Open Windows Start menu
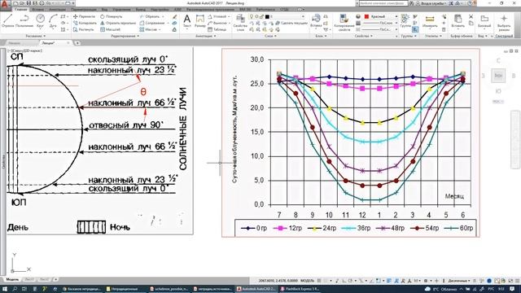The height and width of the screenshot is (293, 521). pos(6,289)
